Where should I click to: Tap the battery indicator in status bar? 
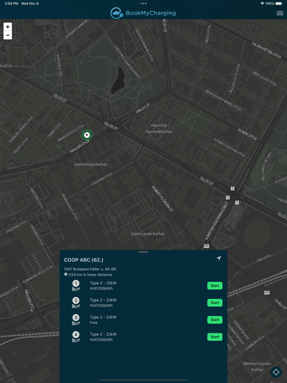pos(279,3)
